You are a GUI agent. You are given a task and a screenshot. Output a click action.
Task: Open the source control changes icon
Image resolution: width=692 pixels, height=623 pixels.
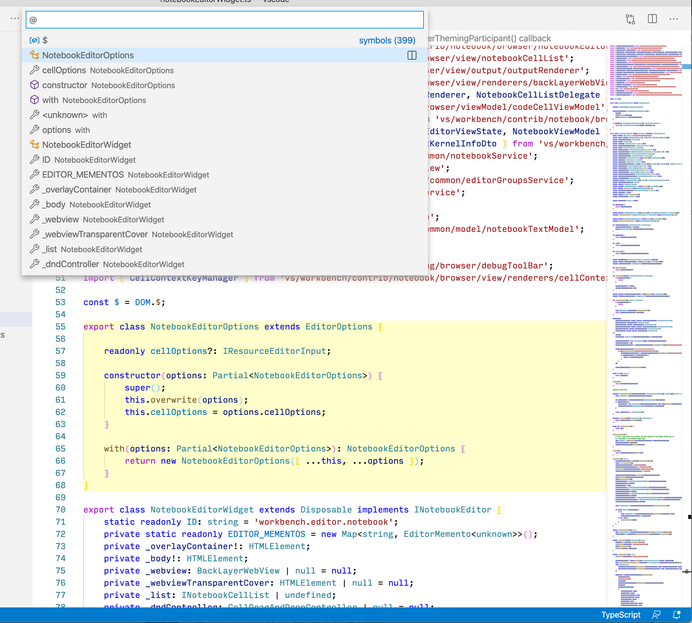click(x=630, y=19)
